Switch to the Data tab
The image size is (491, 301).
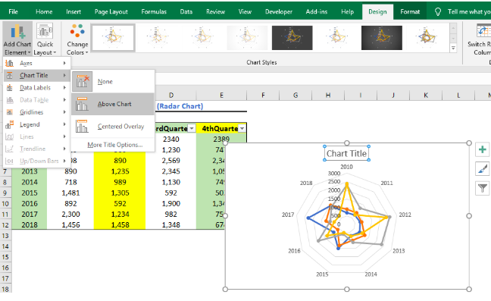coord(186,12)
